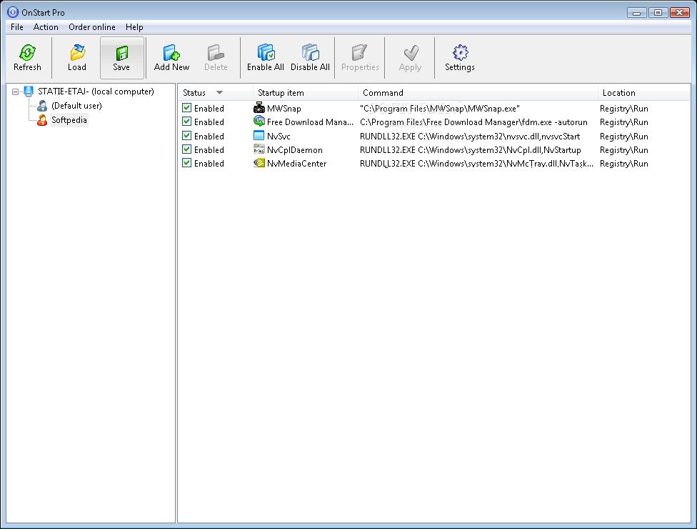Click Registry\Run location in MWSnap row
697x529 pixels.
coord(623,109)
